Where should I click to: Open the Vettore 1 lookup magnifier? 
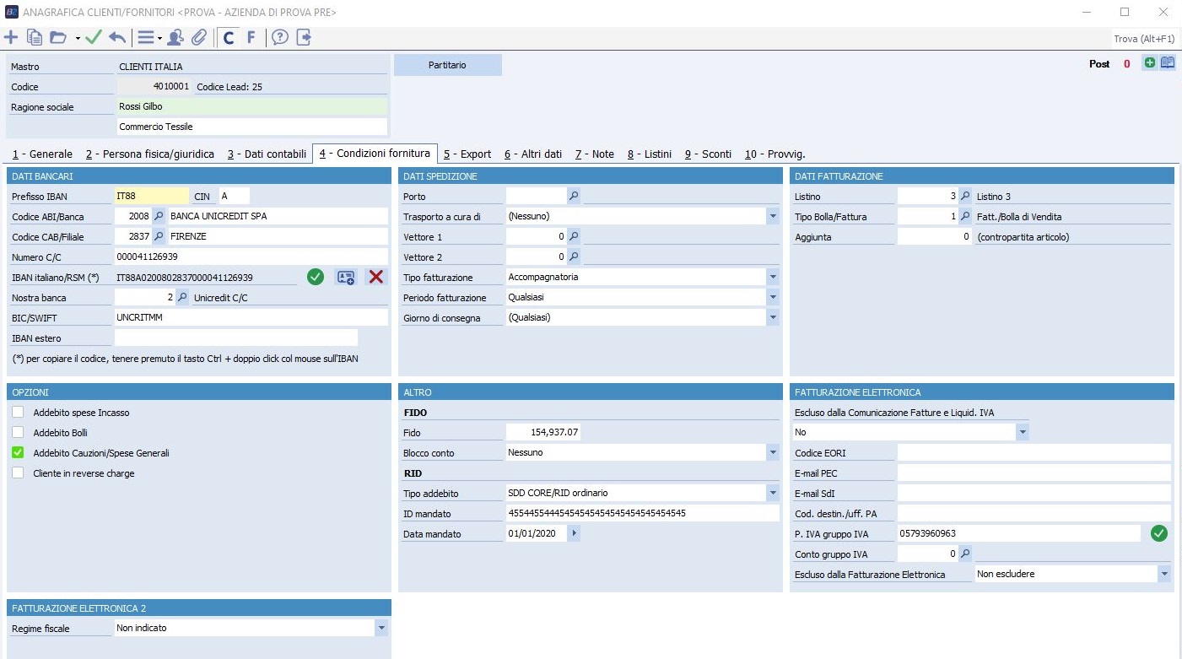pos(574,236)
